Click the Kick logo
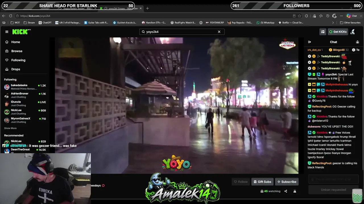Screen dimensions: 364x204 point(21,32)
